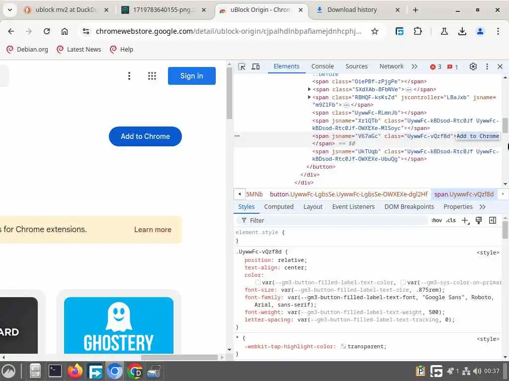Open Google apps grid
This screenshot has width=509, height=381.
152,76
